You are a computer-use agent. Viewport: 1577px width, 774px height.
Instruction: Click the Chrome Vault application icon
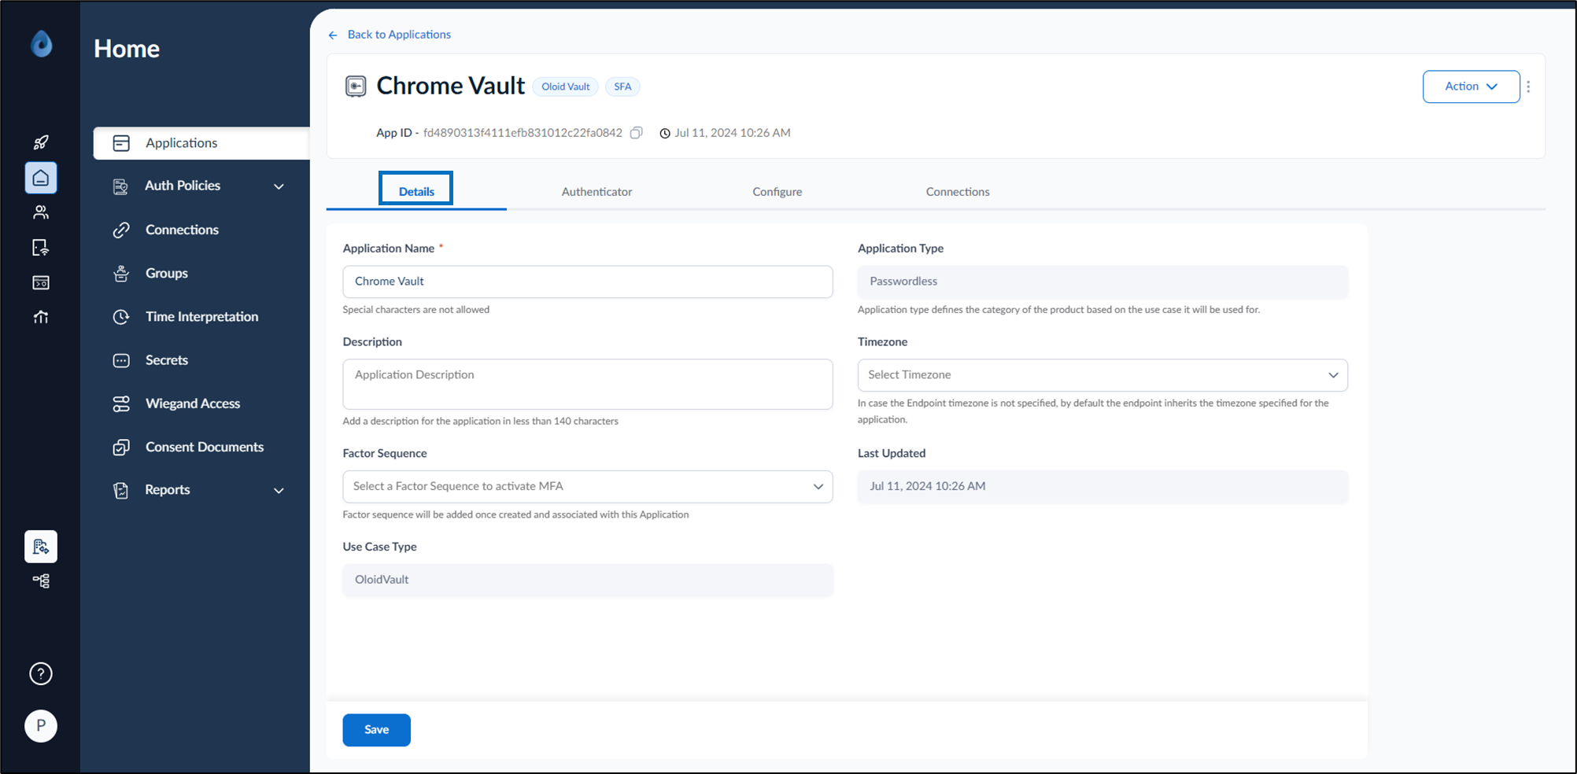tap(356, 86)
